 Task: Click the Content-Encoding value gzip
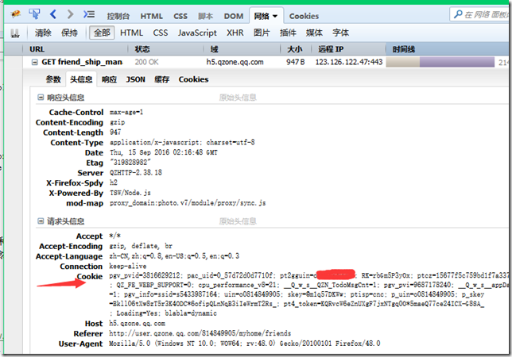click(117, 122)
